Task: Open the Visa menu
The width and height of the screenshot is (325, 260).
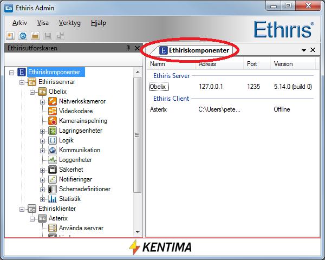Action: coord(43,23)
